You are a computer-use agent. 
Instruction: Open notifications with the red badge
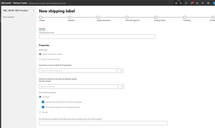[x=192, y=3]
